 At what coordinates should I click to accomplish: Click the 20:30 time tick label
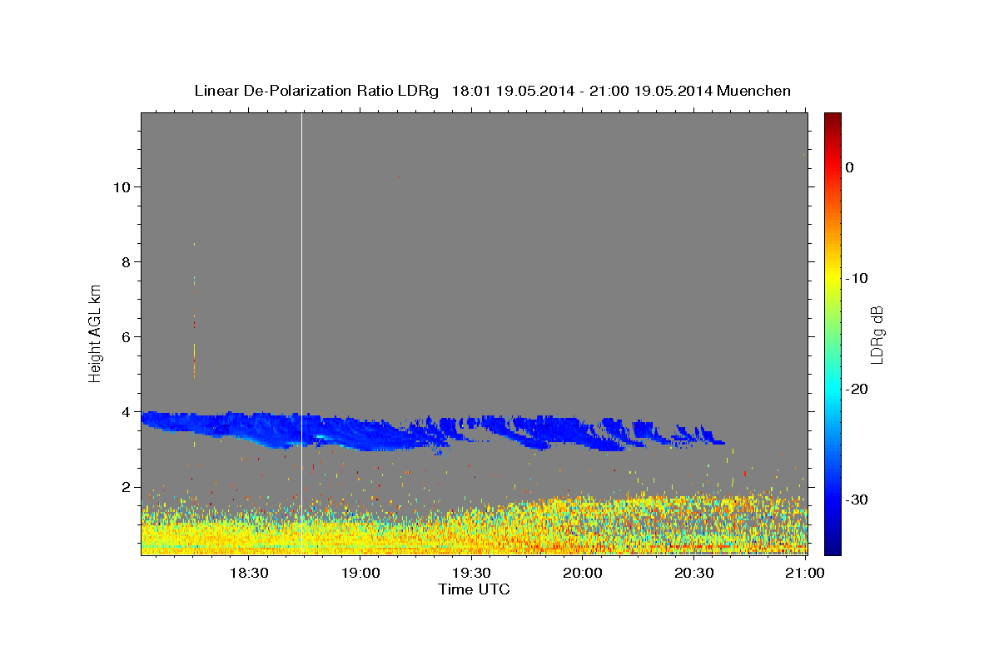[693, 573]
